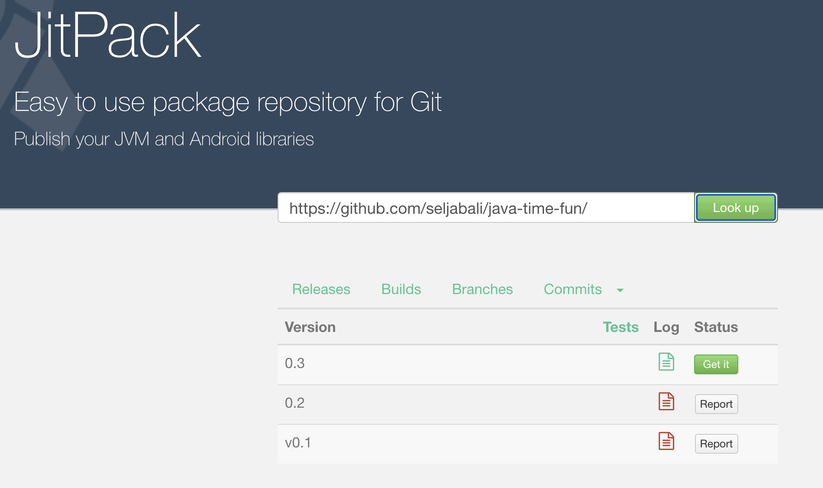Expand the Commits dropdown arrow
823x488 pixels.
[x=620, y=290]
